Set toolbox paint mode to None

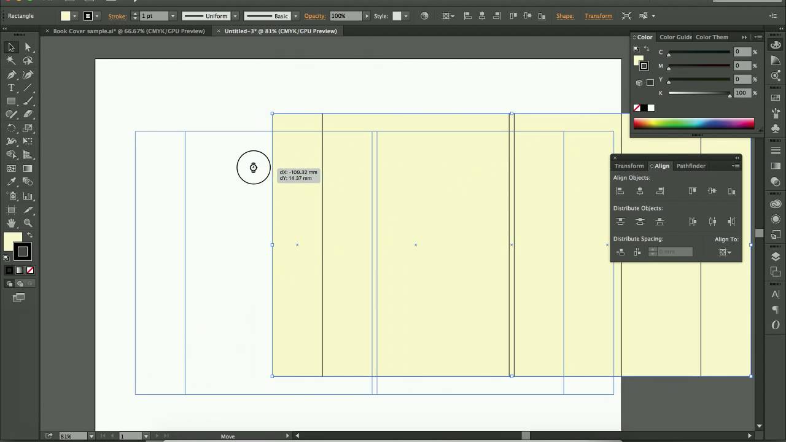click(x=30, y=270)
